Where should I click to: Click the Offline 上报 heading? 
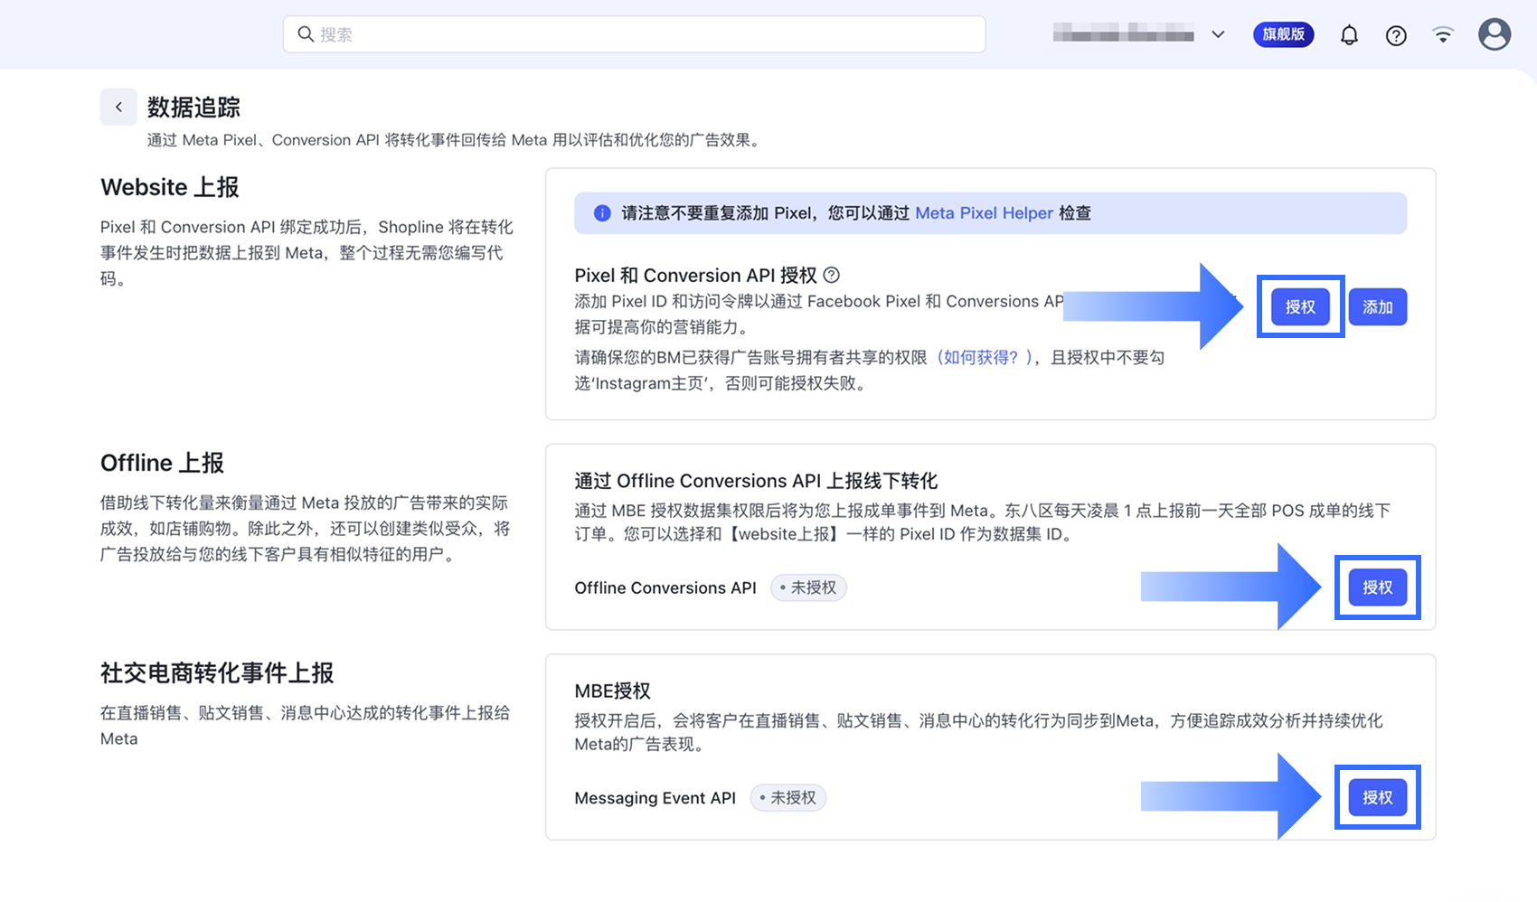coord(162,463)
